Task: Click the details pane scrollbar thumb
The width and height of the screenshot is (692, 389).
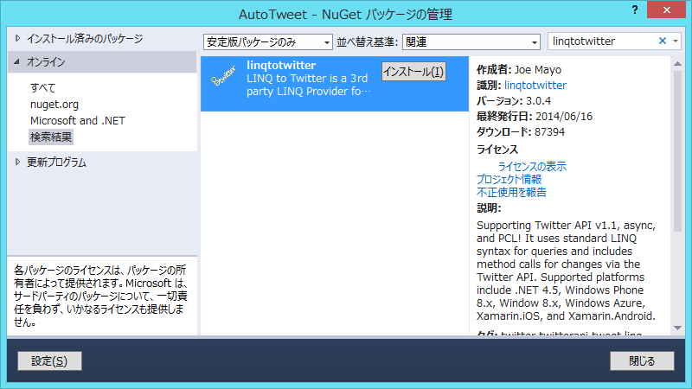Action: 678,150
